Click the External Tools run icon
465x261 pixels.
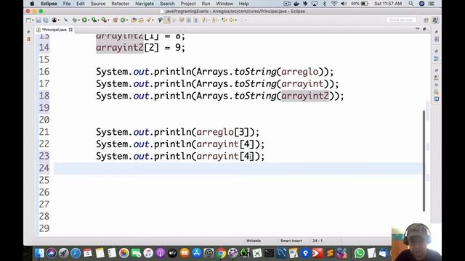click(x=104, y=20)
